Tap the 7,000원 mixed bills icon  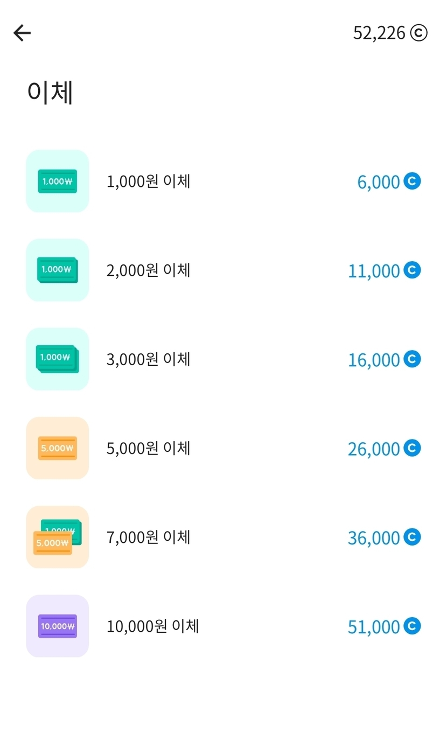point(57,537)
